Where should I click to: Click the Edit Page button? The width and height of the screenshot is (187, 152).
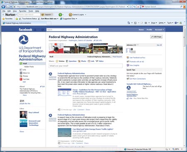(156, 37)
